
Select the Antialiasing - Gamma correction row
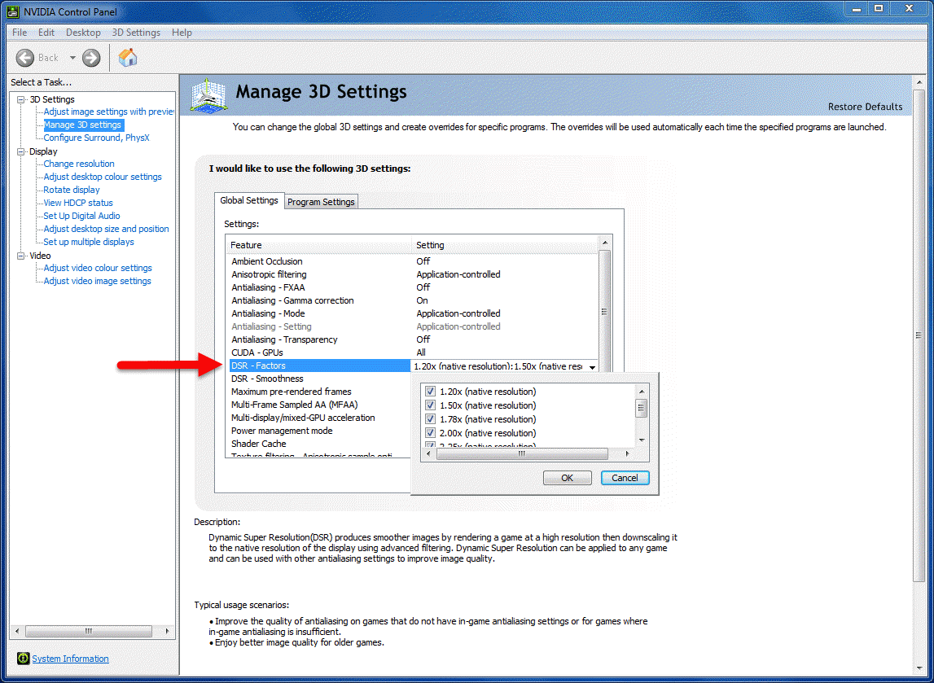(412, 300)
